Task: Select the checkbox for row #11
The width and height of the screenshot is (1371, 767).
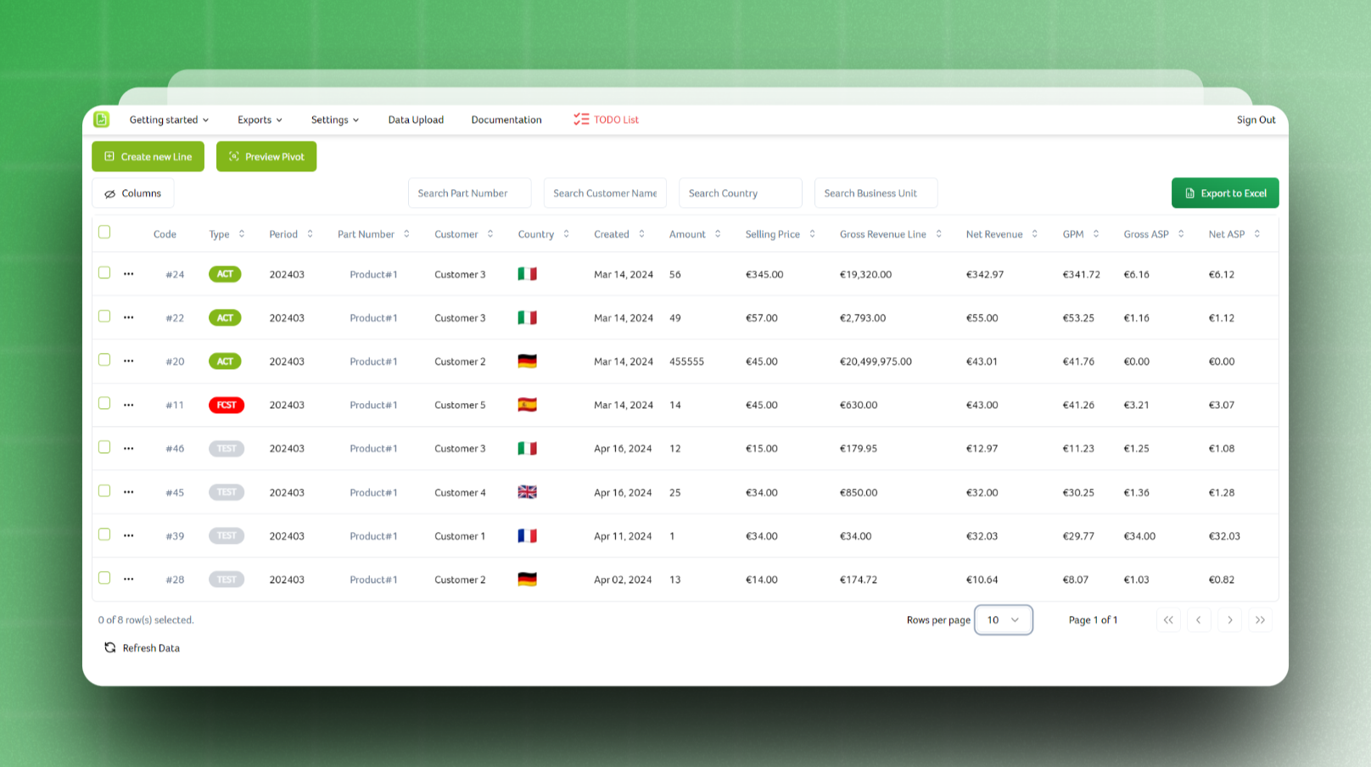Action: point(104,403)
